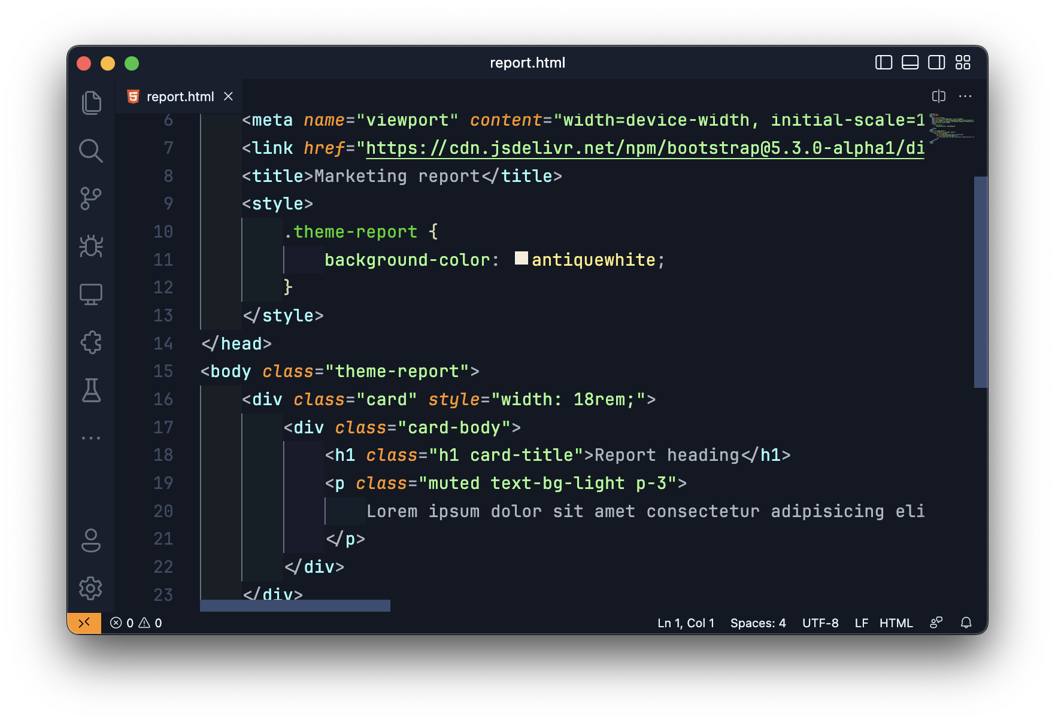Open the Extensions view
The width and height of the screenshot is (1055, 723).
[x=91, y=342]
